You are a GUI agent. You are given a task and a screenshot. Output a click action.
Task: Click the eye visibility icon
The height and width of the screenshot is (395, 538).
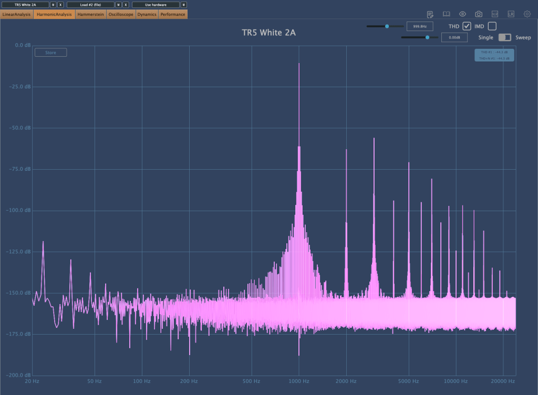pyautogui.click(x=462, y=14)
